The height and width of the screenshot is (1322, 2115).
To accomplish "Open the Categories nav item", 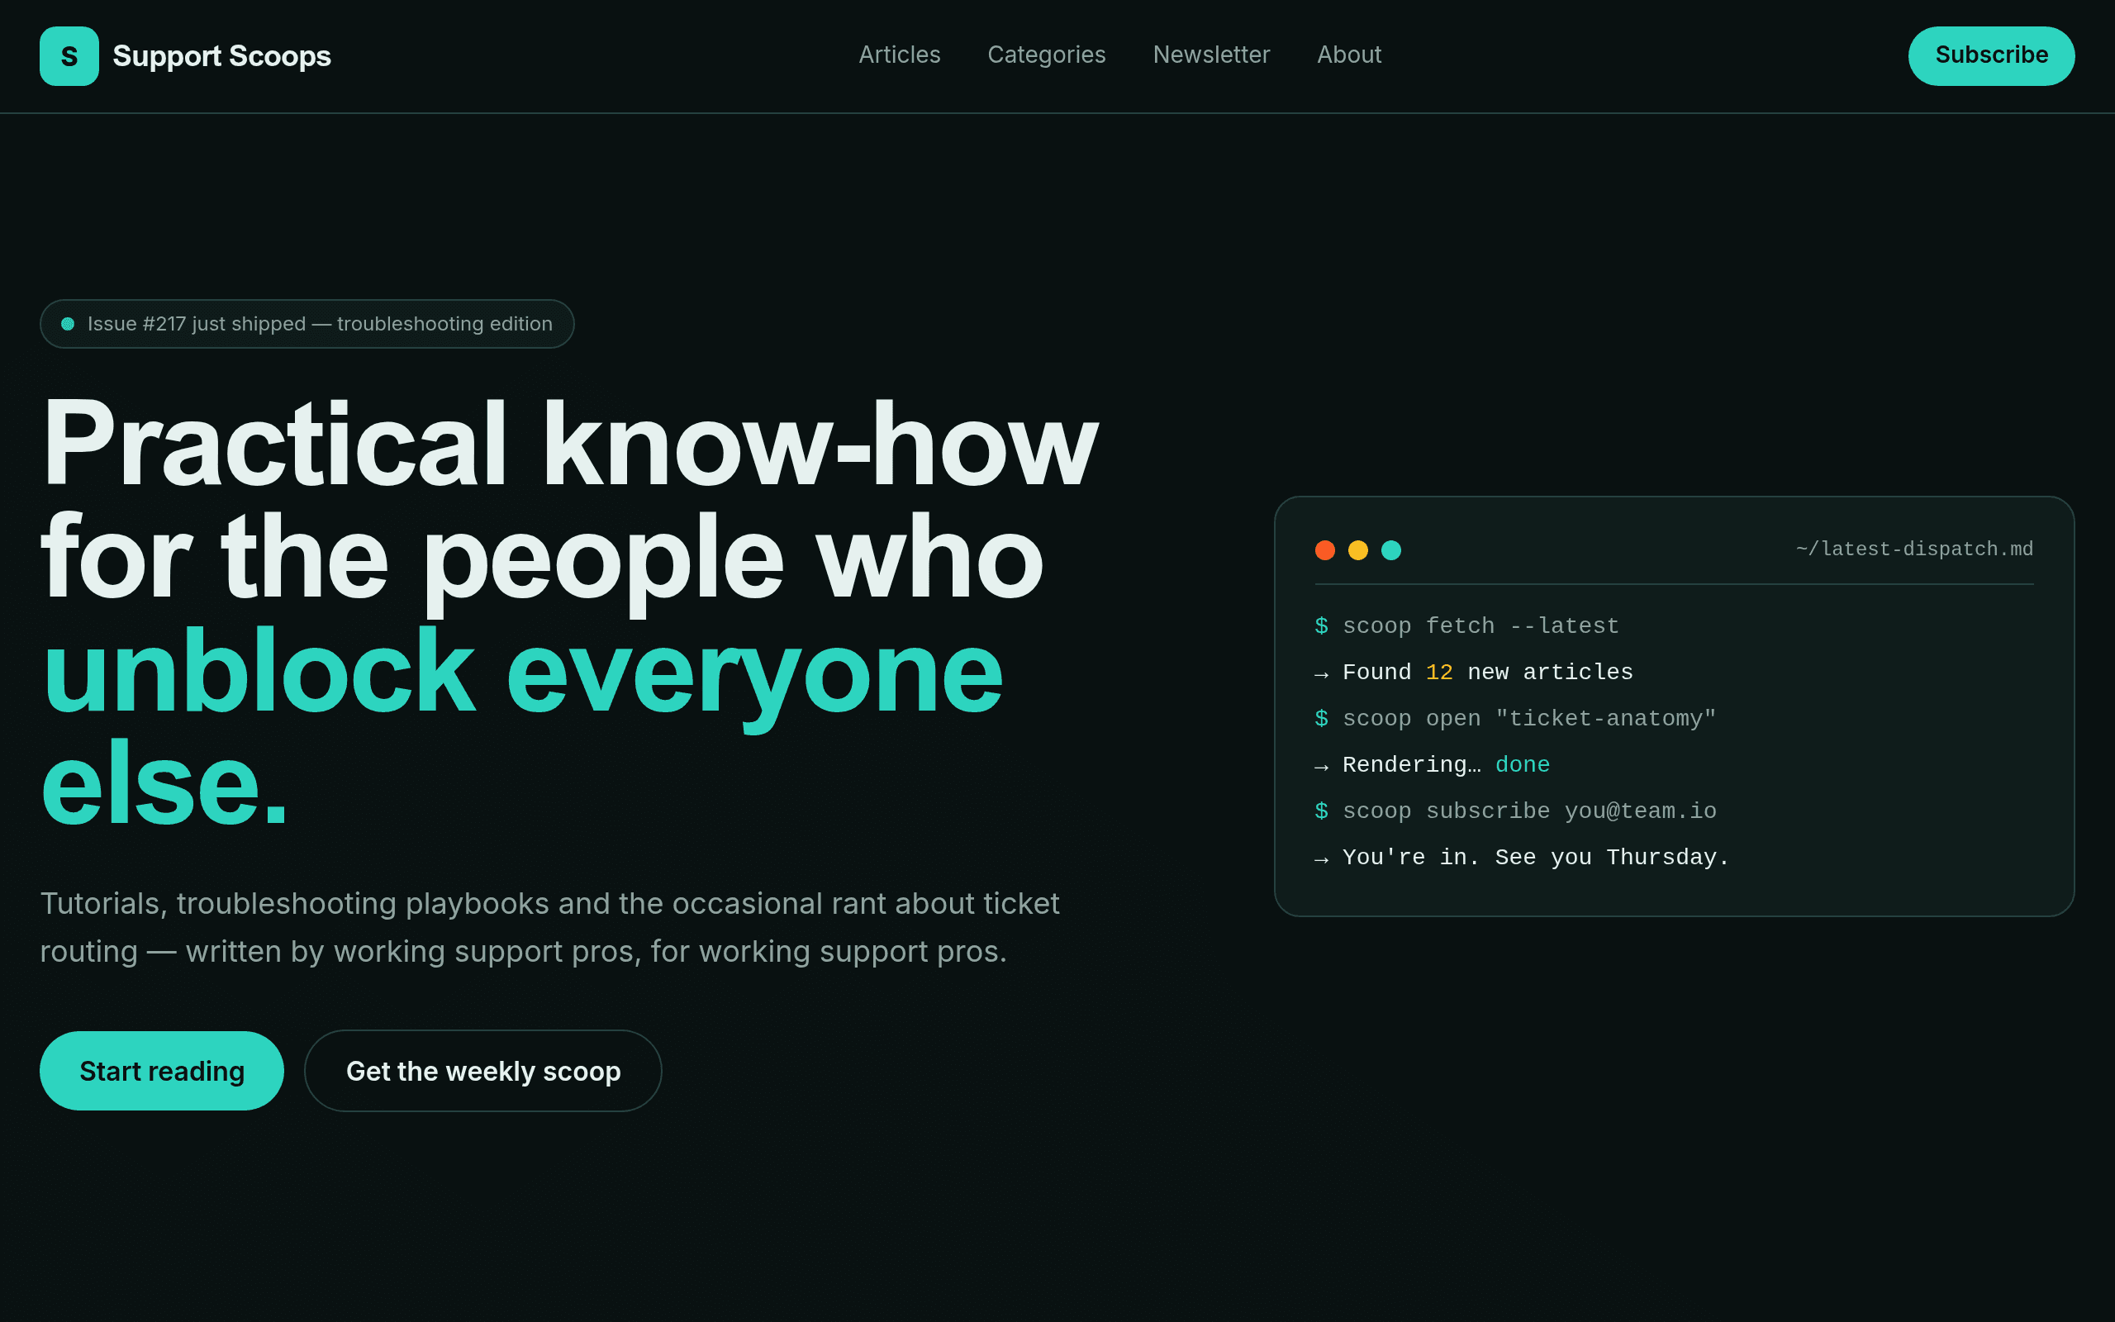I will 1046,55.
